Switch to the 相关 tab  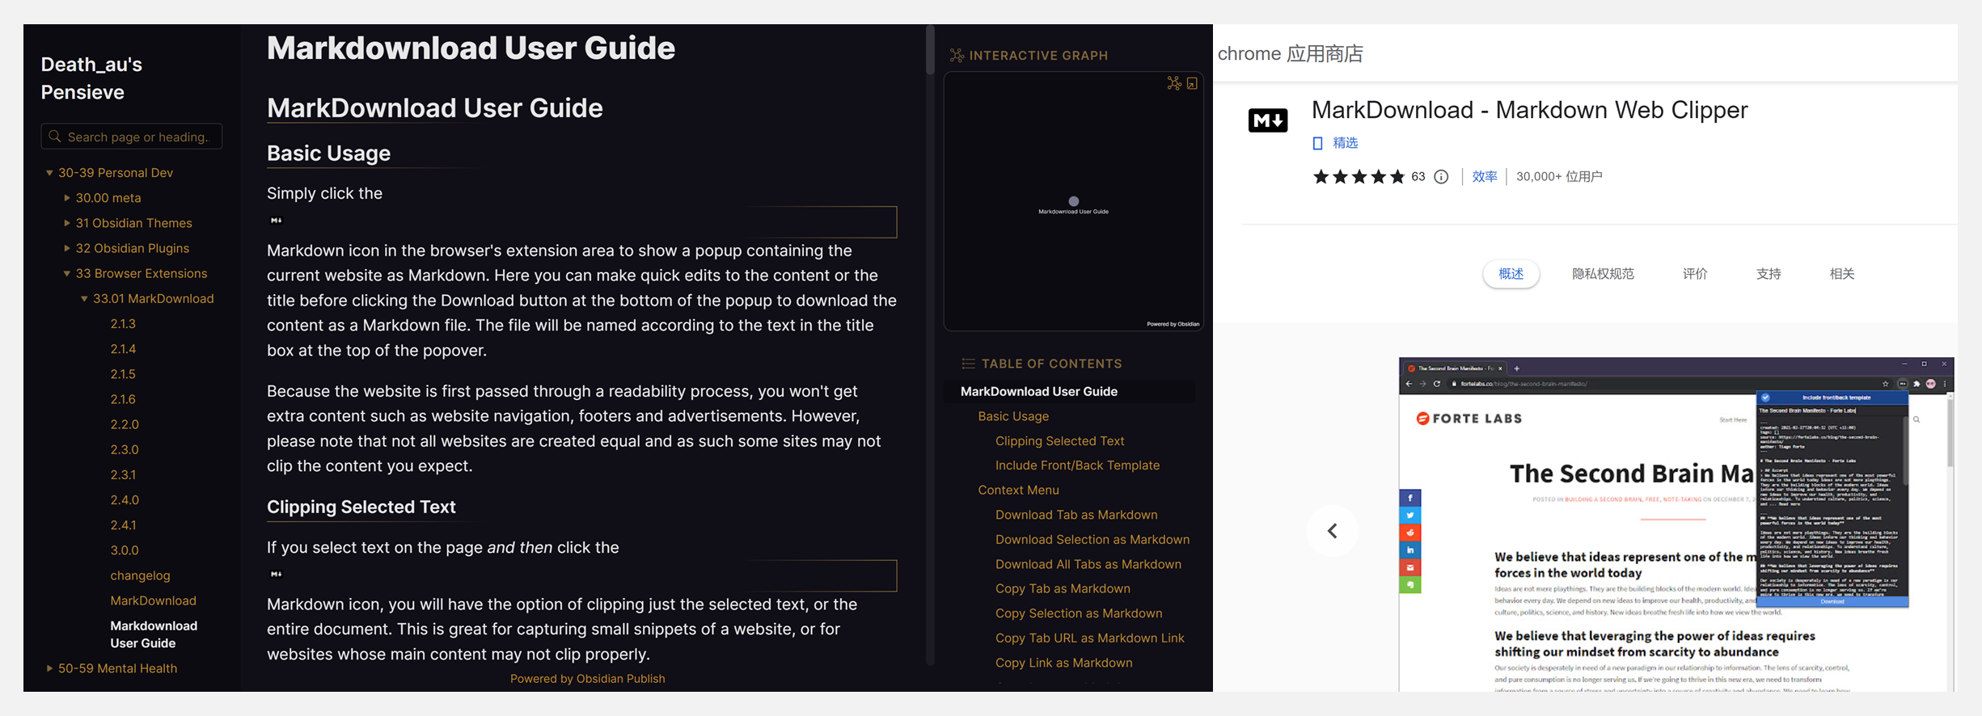1842,274
